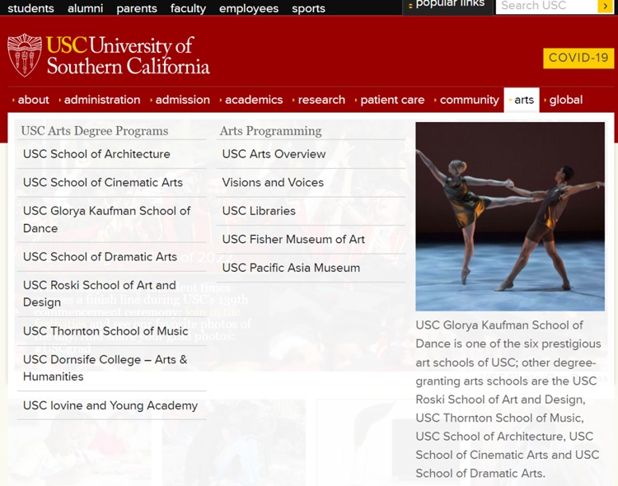Expand the academics menu
Image resolution: width=618 pixels, height=486 pixels.
point(251,100)
